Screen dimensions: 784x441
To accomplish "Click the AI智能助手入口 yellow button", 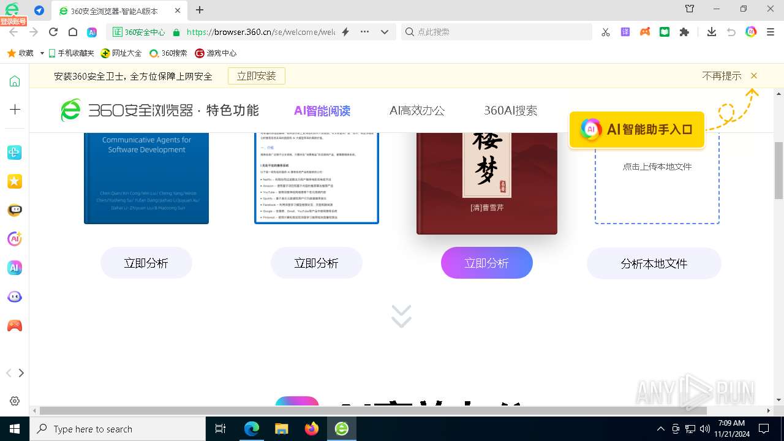I will pos(637,129).
